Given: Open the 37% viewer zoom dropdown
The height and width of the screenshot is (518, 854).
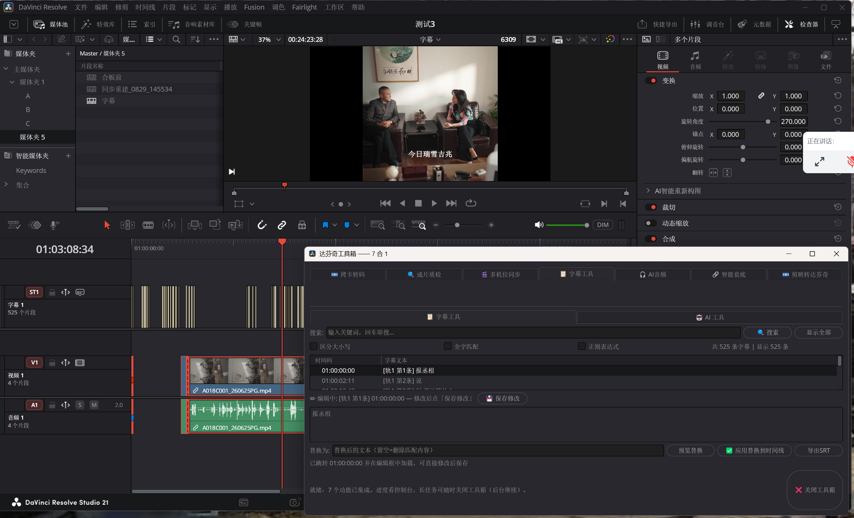Looking at the screenshot, I should tap(269, 39).
